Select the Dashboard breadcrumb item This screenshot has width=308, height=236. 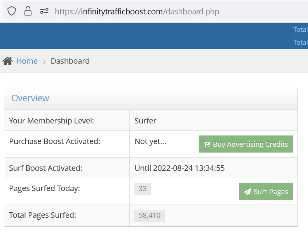[70, 61]
